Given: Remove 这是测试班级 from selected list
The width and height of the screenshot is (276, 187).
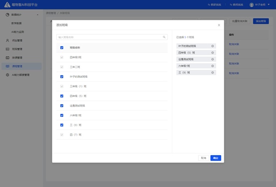Looking at the screenshot, I should click(212, 59).
